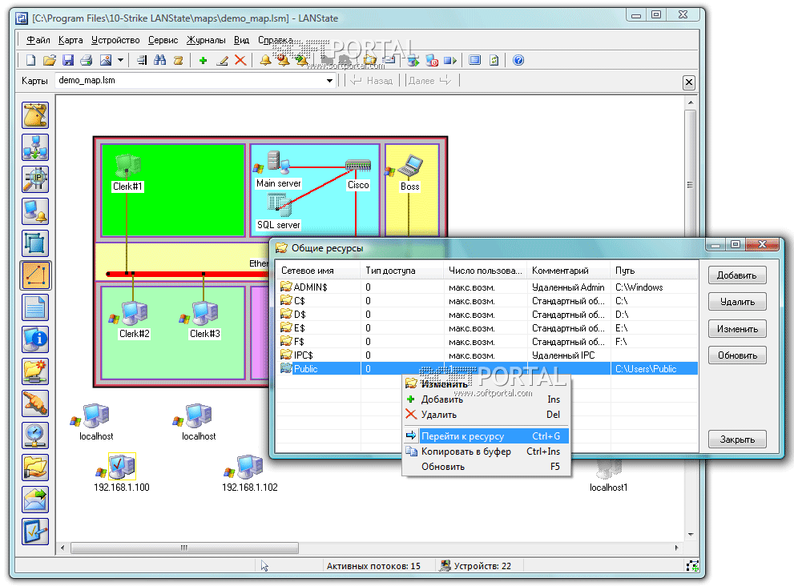
Task: Select the IPC$ share row
Action: coord(487,355)
